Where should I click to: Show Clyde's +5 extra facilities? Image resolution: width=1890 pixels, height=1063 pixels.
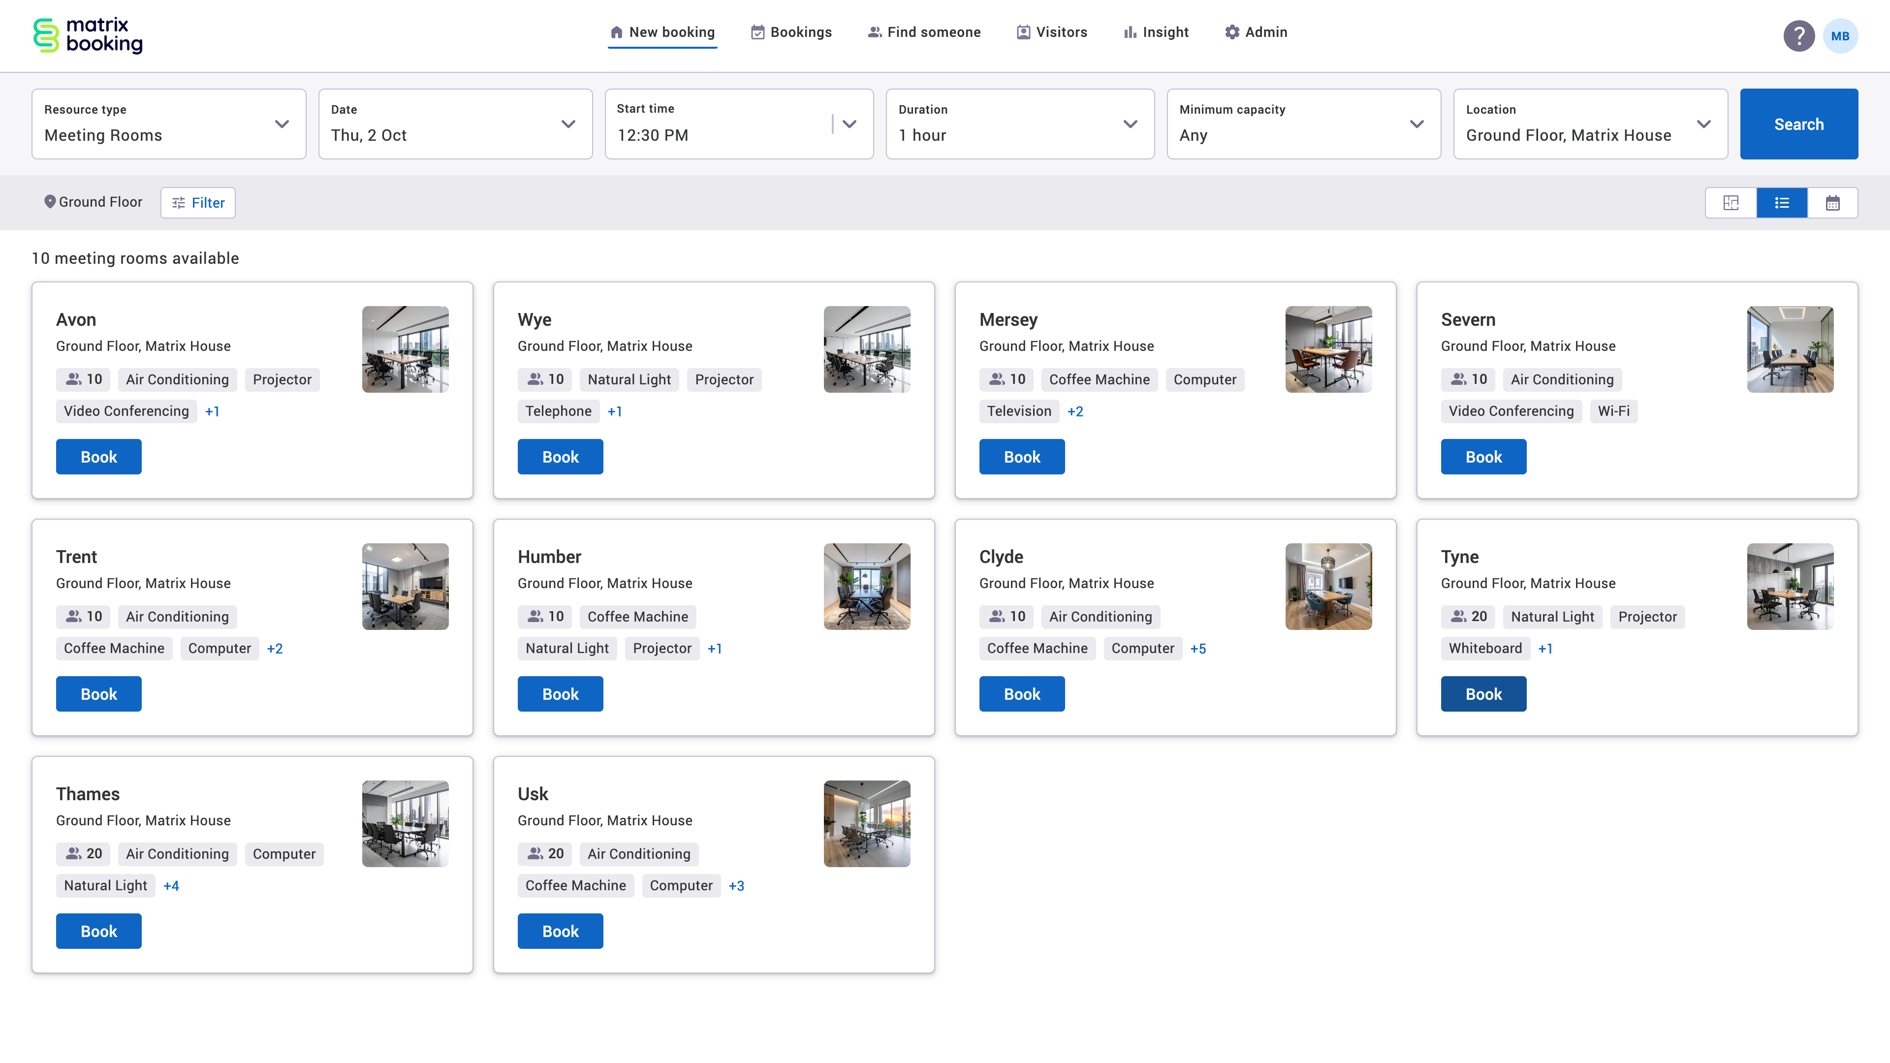pos(1197,649)
